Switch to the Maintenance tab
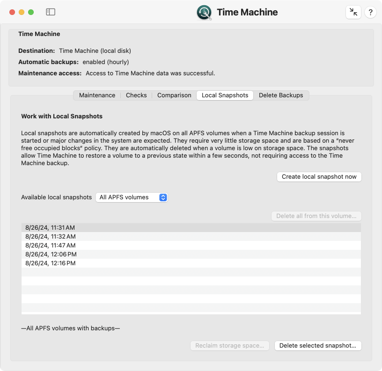382x371 pixels. (97, 95)
